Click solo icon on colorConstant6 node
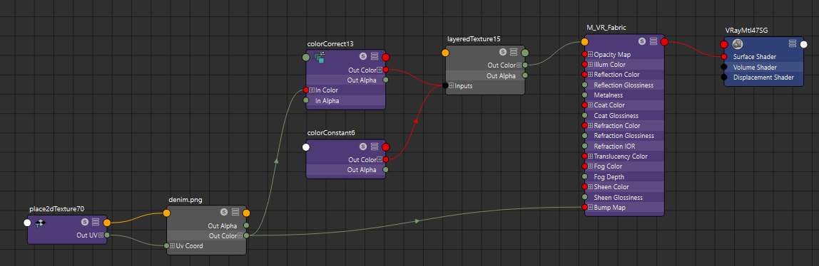 coord(363,147)
